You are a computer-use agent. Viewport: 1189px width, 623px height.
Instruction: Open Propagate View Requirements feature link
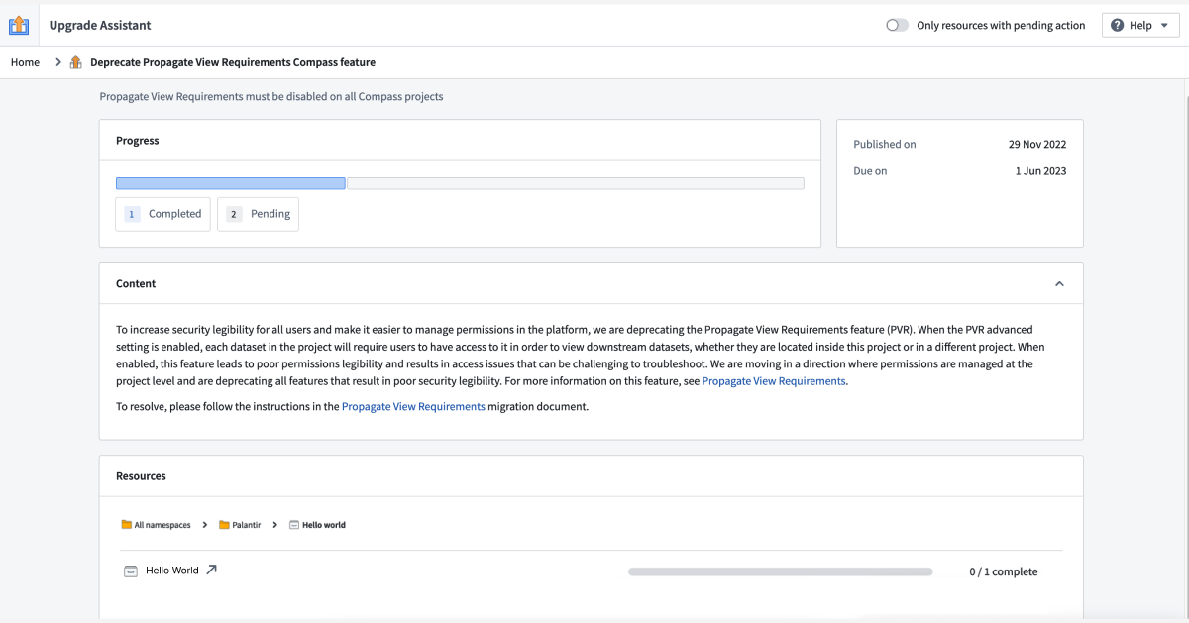coord(774,381)
